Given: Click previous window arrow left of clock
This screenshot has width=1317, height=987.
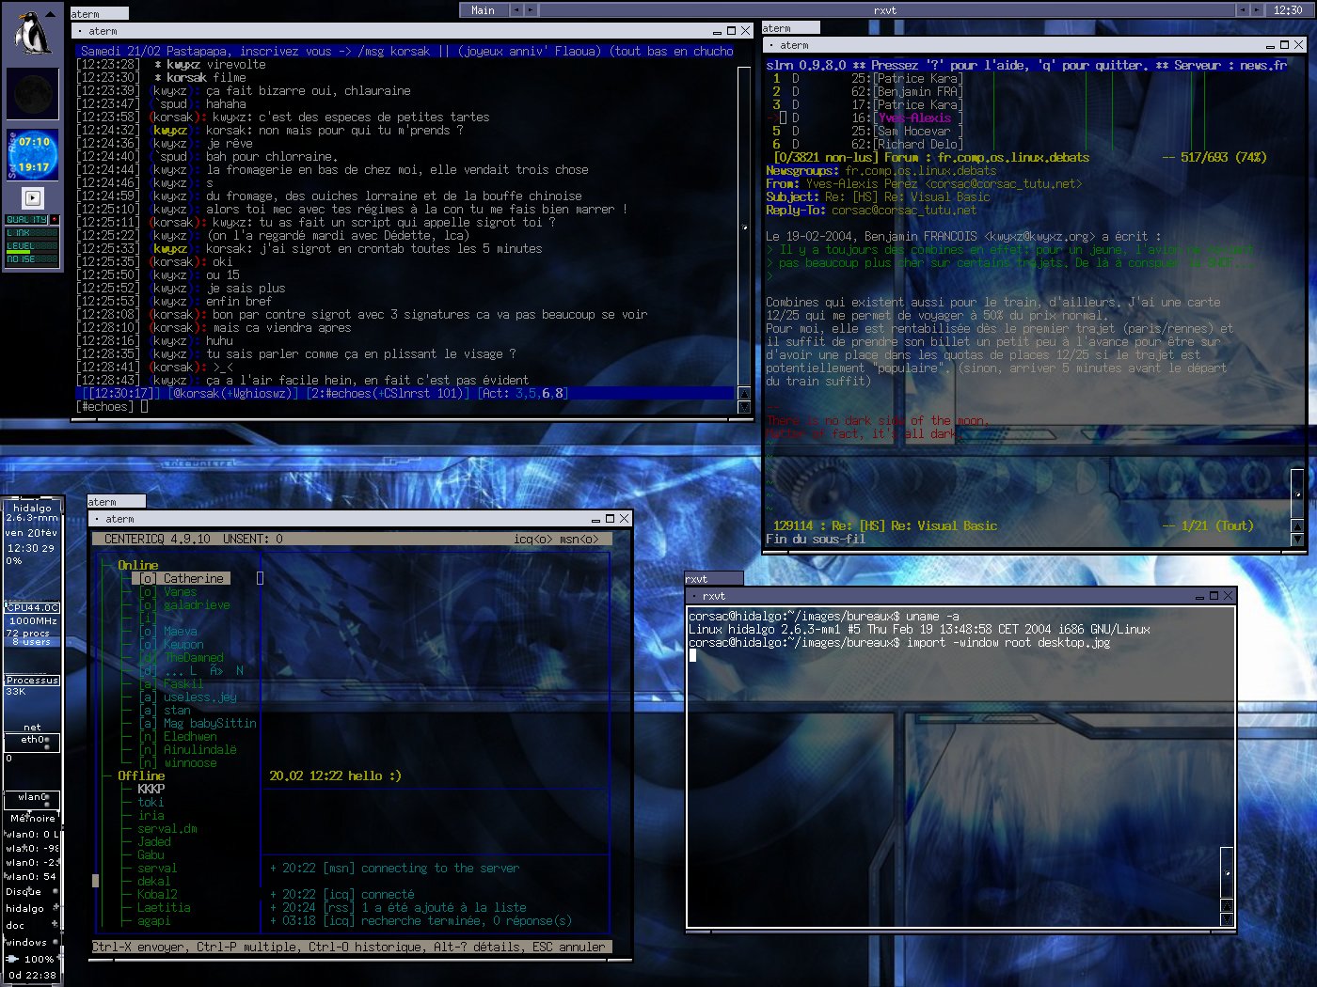Looking at the screenshot, I should coord(1243,10).
